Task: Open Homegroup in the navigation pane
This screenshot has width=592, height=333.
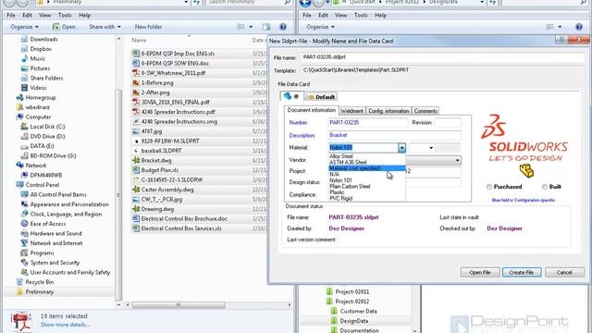Action: point(41,97)
